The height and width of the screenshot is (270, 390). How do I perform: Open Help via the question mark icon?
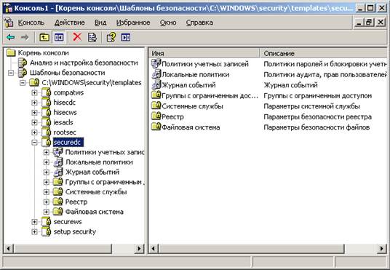point(111,37)
